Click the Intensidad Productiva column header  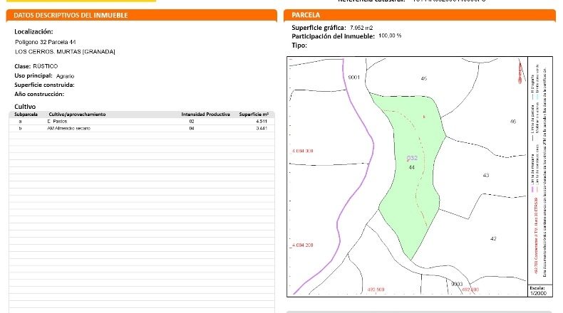205,115
